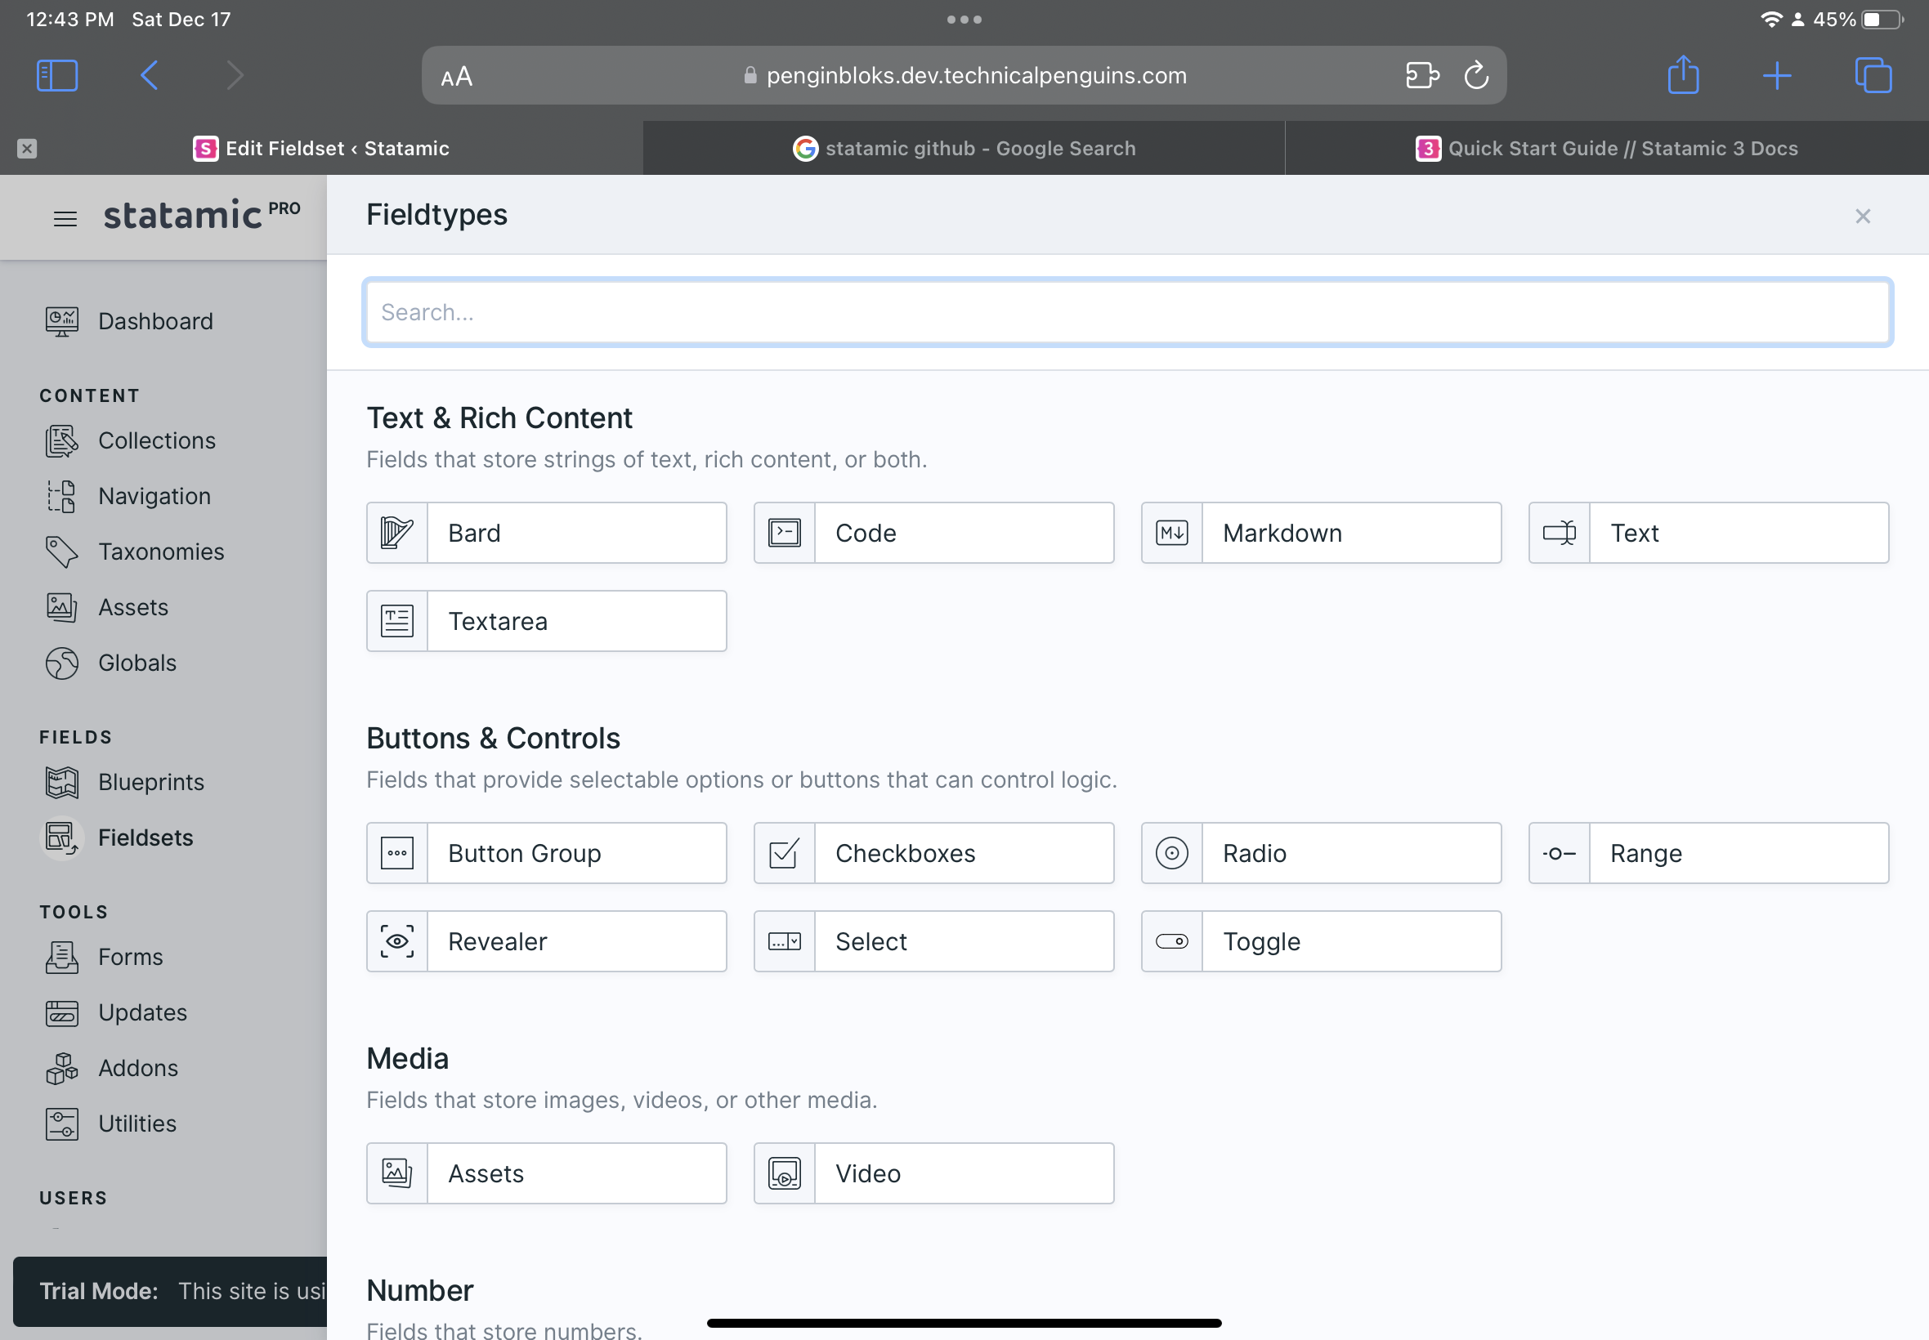This screenshot has height=1340, width=1929.
Task: Open Forms in the sidebar
Action: click(105, 957)
